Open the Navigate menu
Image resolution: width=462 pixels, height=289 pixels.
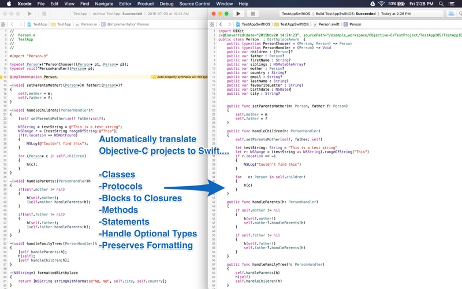pyautogui.click(x=104, y=3)
